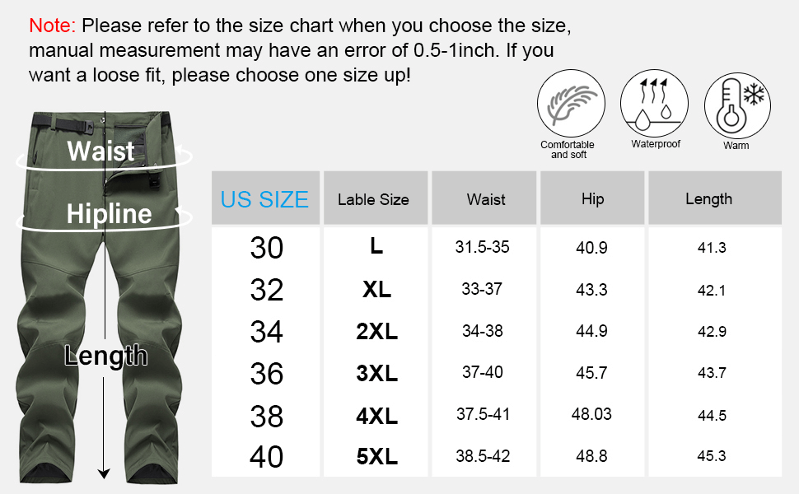Click the Comfortable and soft feather icon
This screenshot has width=799, height=494.
(565, 105)
